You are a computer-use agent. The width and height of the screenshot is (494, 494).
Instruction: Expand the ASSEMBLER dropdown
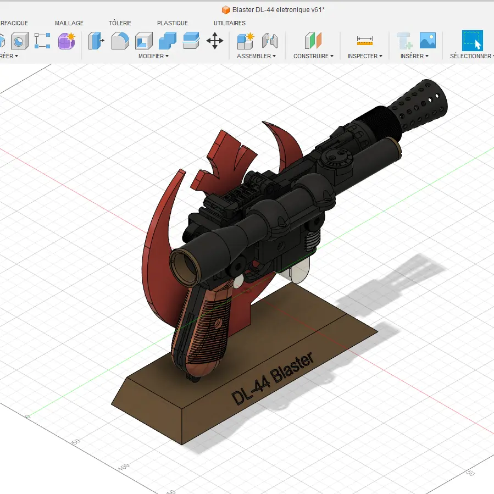coord(256,56)
